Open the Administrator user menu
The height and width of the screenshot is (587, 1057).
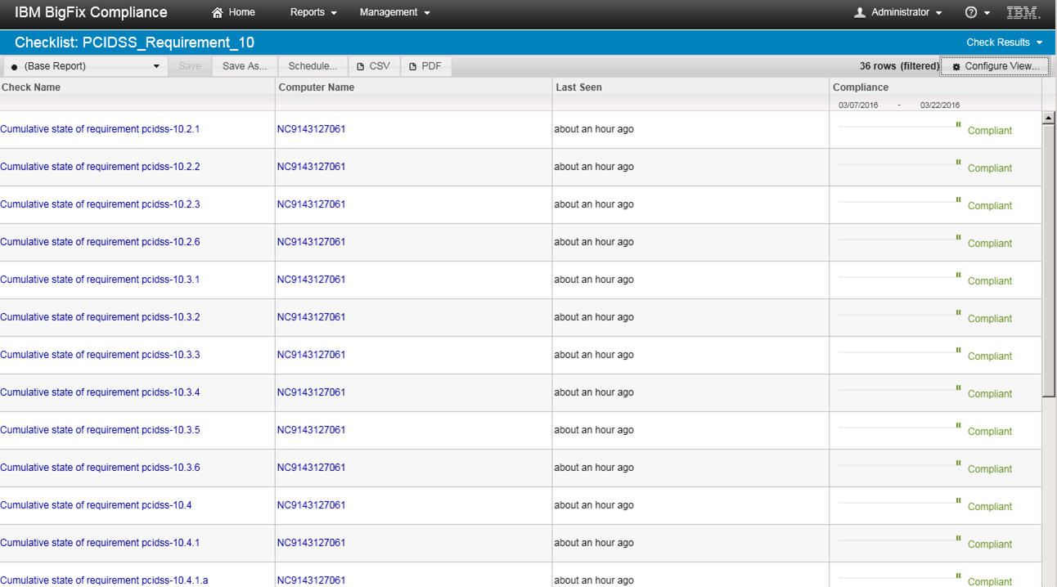(898, 12)
